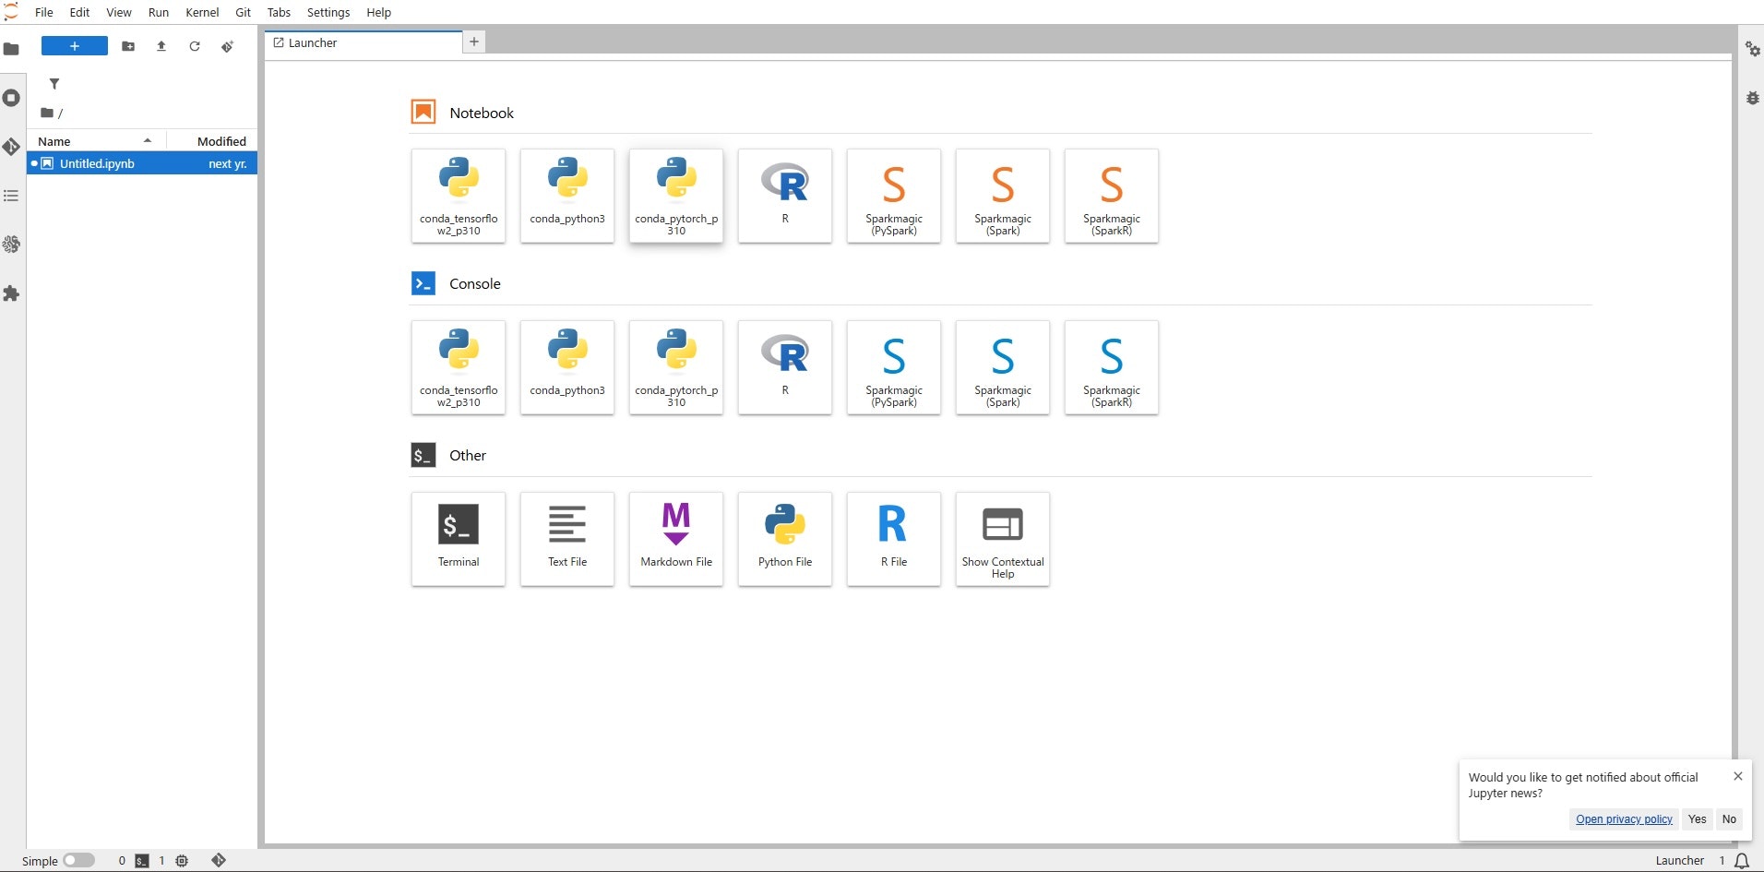
Task: Launch Sparkmagic (SparkR) console
Action: pyautogui.click(x=1112, y=367)
